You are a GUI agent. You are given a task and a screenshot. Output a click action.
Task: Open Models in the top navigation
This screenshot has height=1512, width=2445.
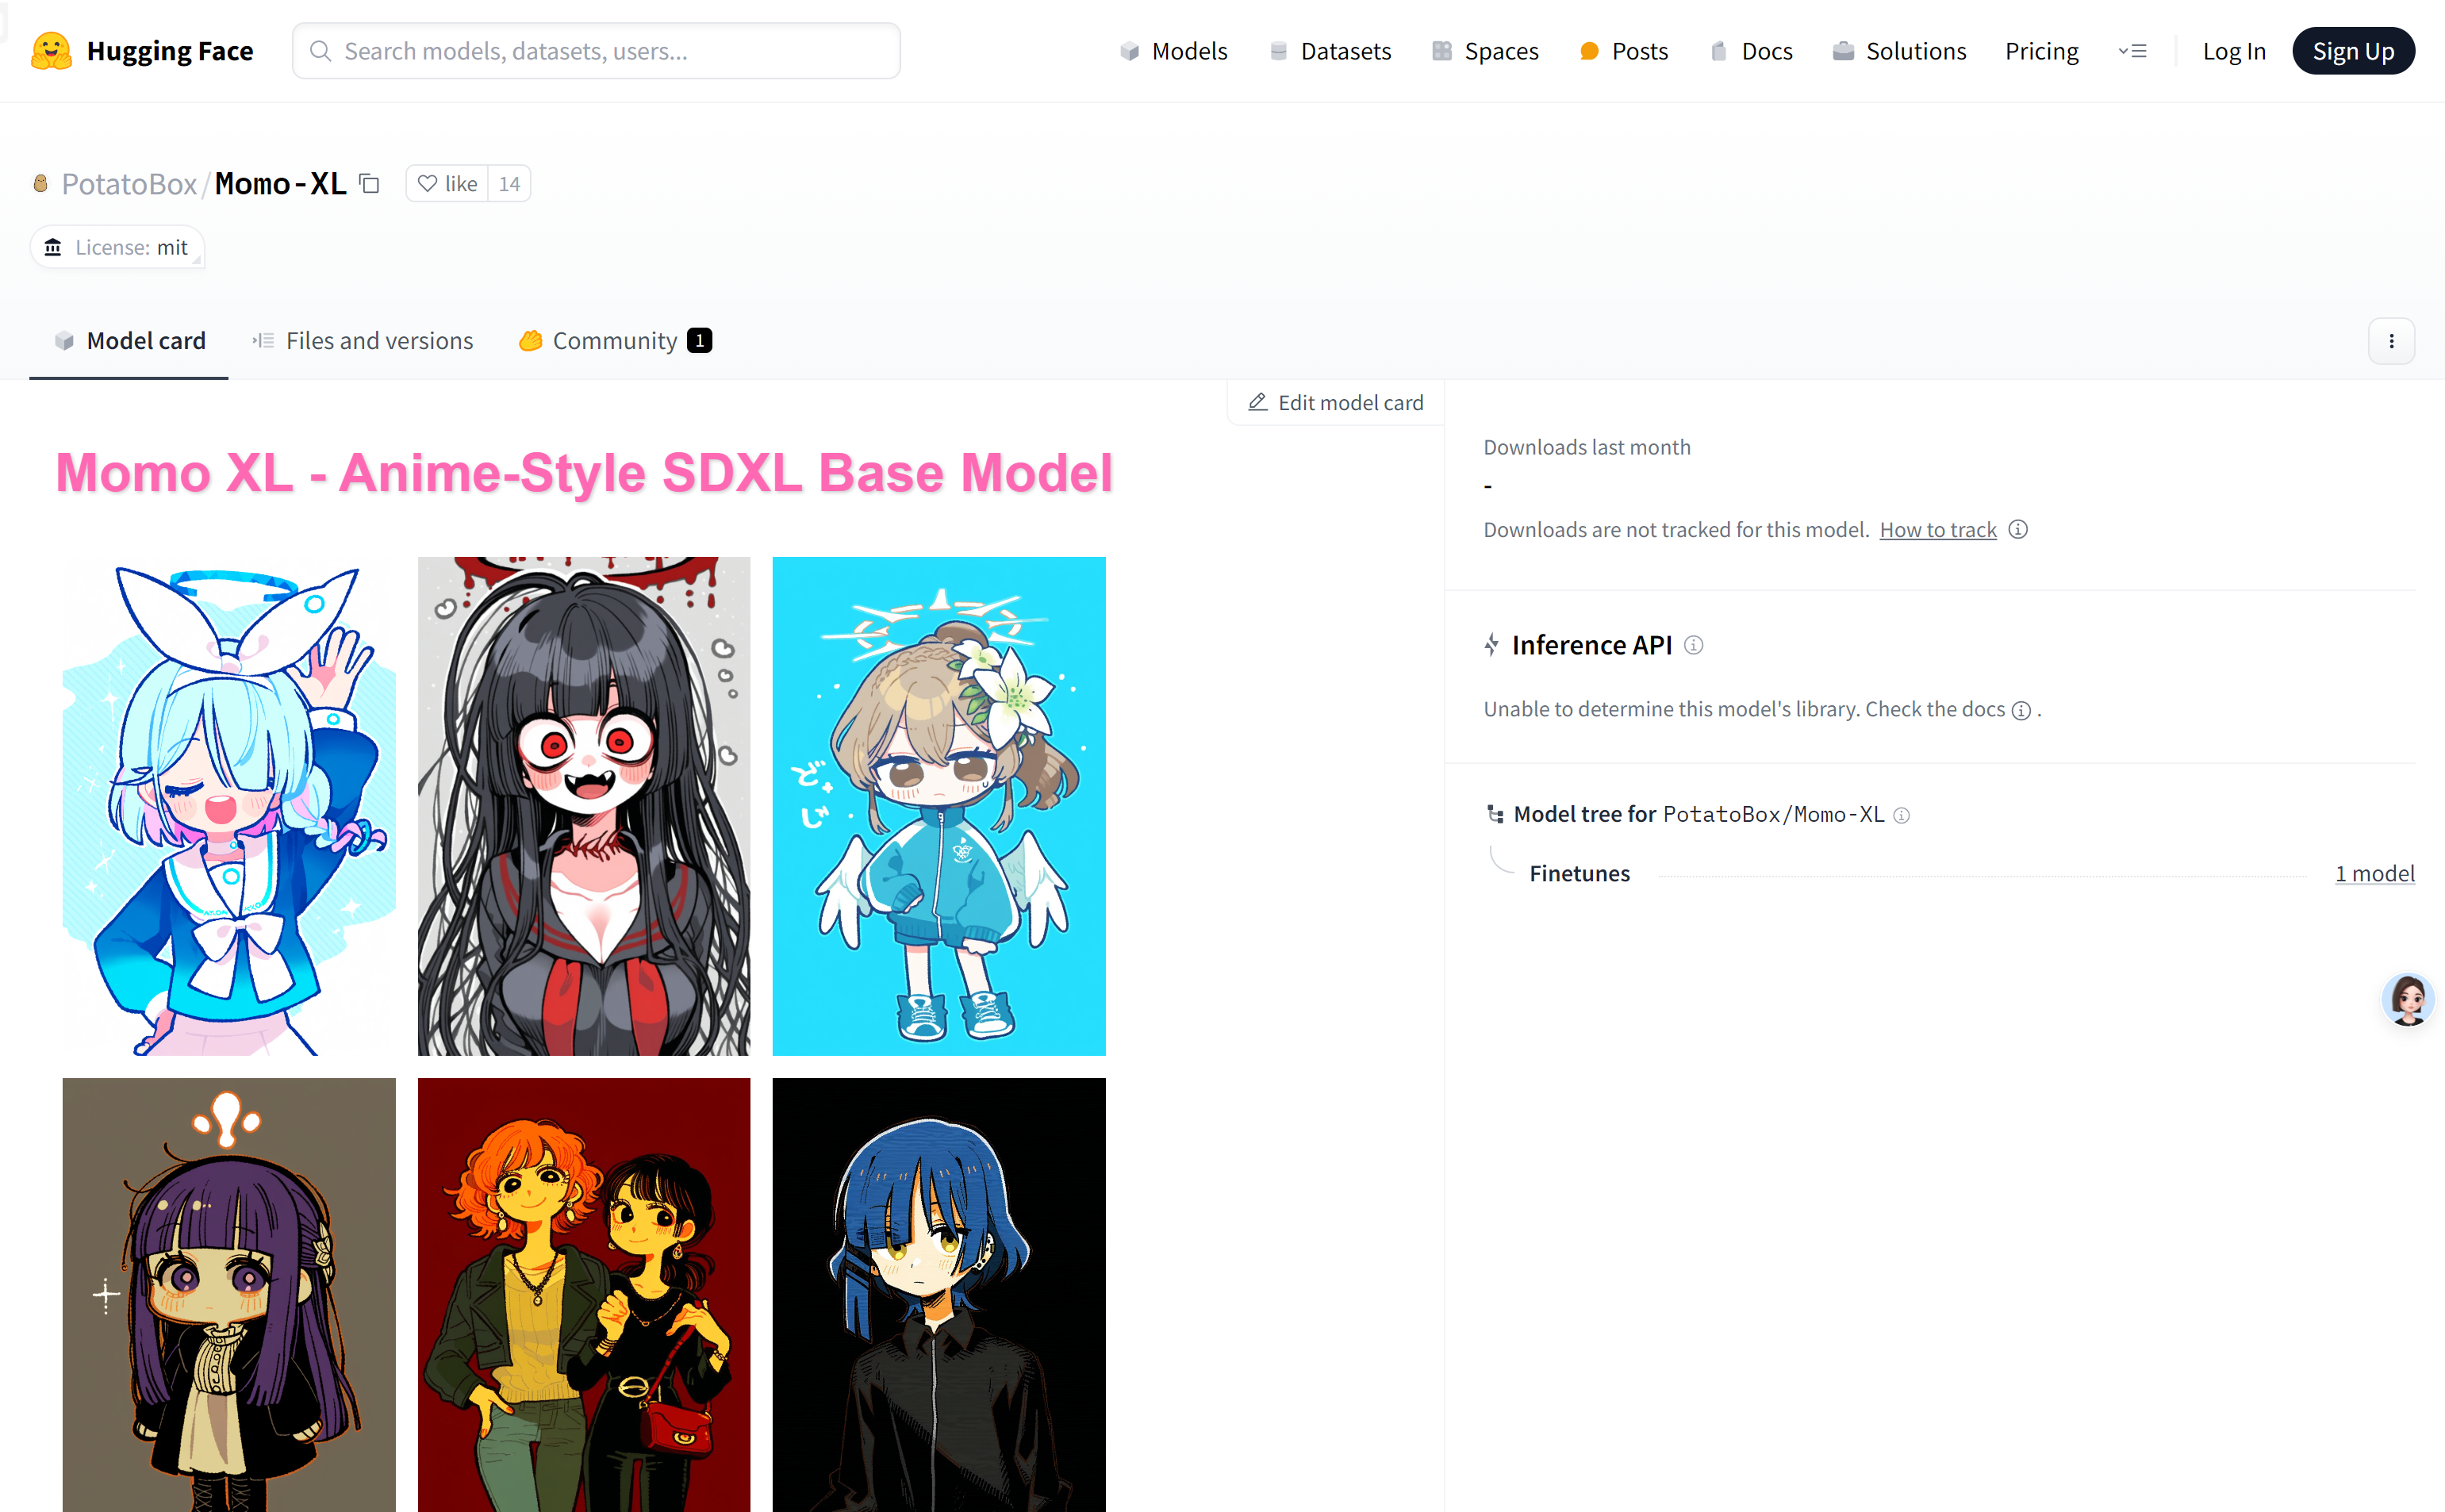tap(1173, 51)
